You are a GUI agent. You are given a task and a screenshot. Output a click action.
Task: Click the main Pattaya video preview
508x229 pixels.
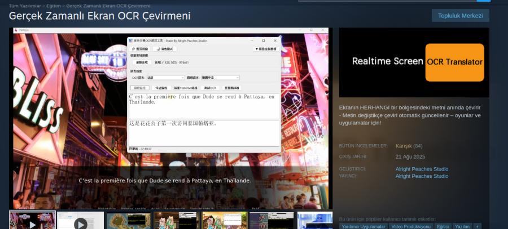click(170, 118)
